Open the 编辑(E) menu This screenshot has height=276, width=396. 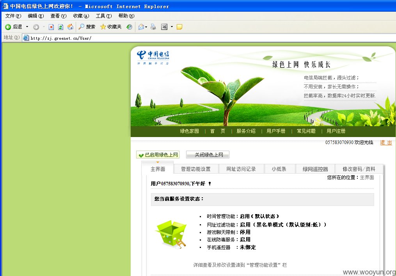coord(36,16)
